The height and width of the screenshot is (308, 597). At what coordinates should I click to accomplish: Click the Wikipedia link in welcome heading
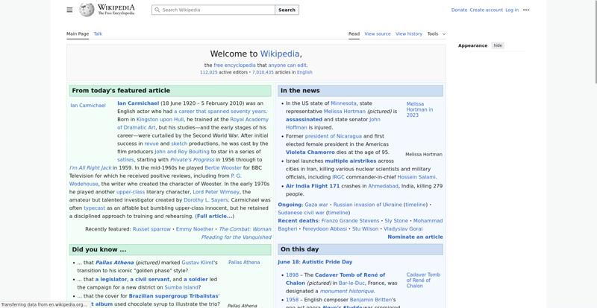point(280,54)
